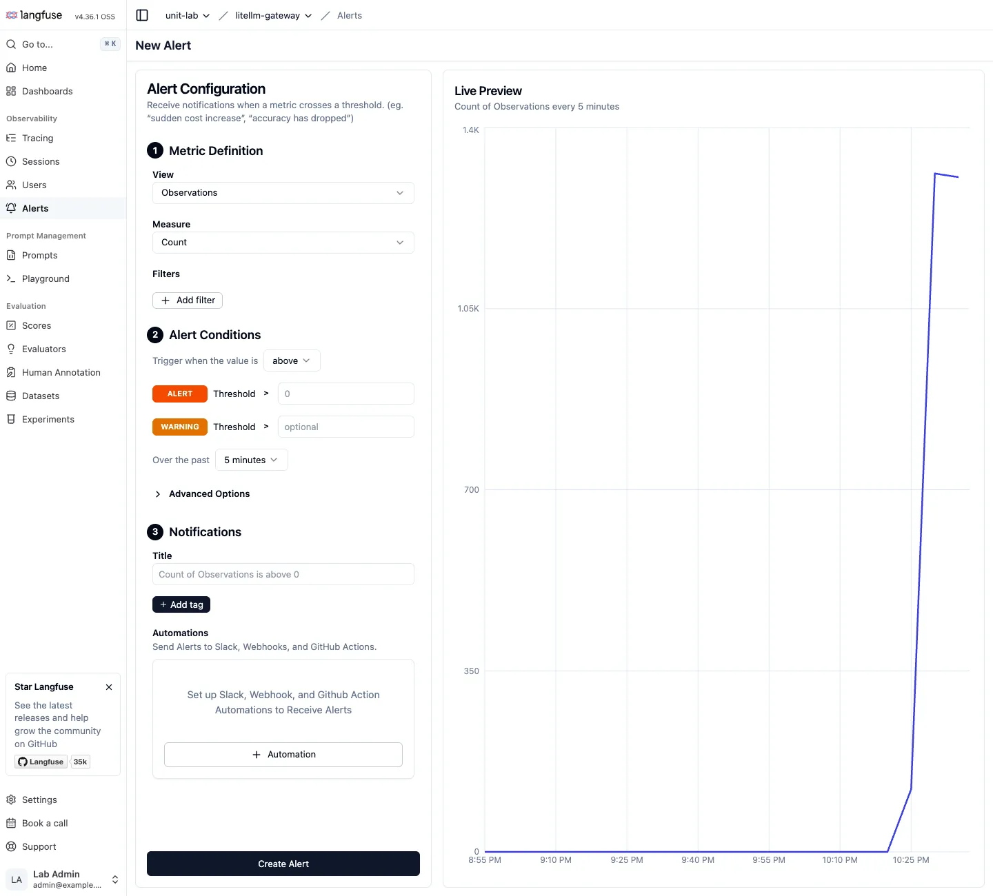Click the Settings gear icon
Screen dimensions: 993x896
[x=11, y=800]
